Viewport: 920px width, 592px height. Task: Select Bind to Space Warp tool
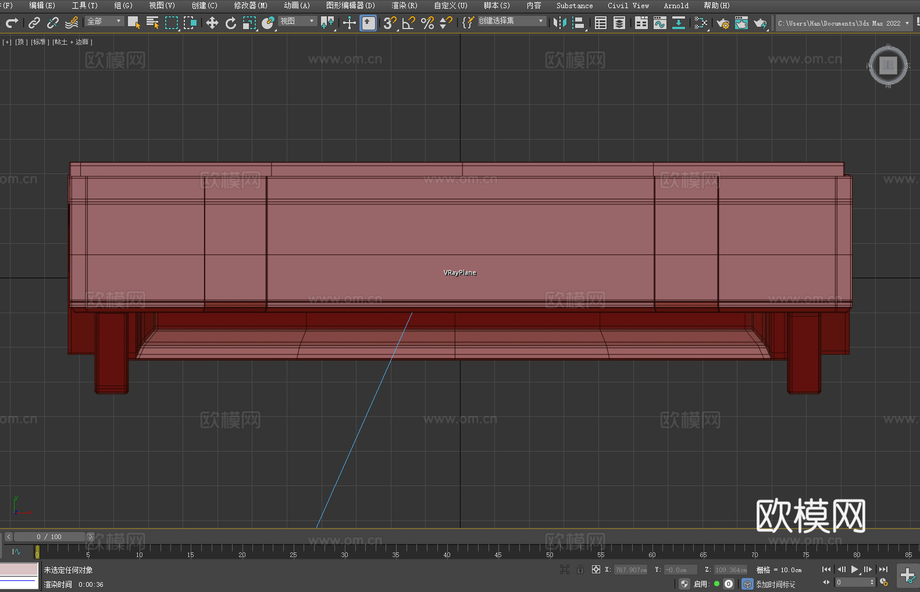tap(72, 23)
